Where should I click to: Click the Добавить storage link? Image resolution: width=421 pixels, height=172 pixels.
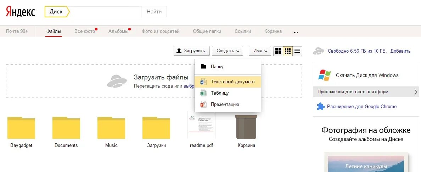tap(400, 51)
